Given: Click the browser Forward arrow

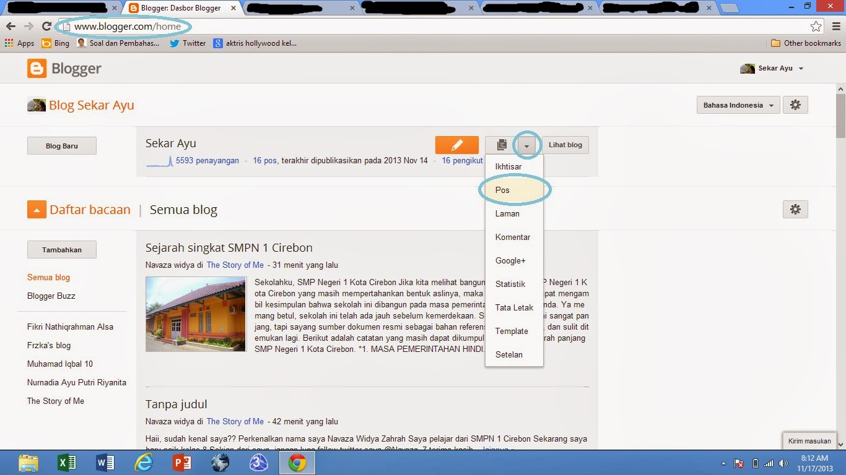Looking at the screenshot, I should coord(28,27).
